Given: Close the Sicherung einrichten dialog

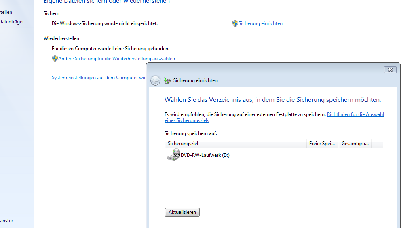Looking at the screenshot, I should click(390, 70).
